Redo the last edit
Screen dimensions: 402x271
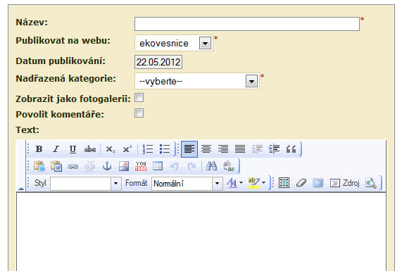[x=191, y=166]
